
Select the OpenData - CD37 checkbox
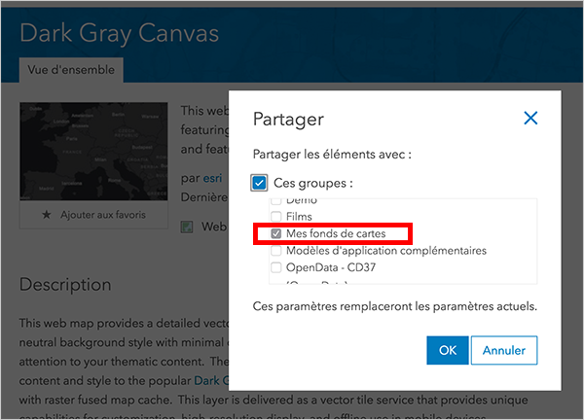(x=276, y=267)
